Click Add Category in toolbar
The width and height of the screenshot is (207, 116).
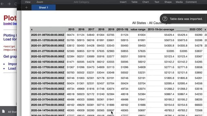pyautogui.click(x=82, y=2)
